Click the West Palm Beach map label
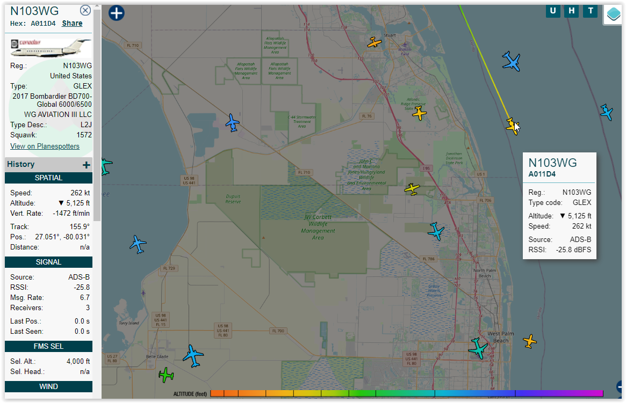 (501, 337)
